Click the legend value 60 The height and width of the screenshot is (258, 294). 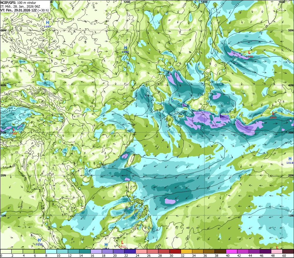(x=284, y=256)
